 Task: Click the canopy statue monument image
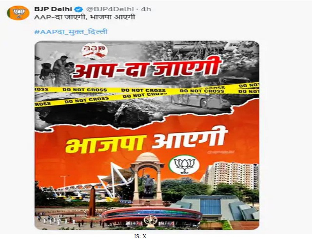[x=148, y=178]
